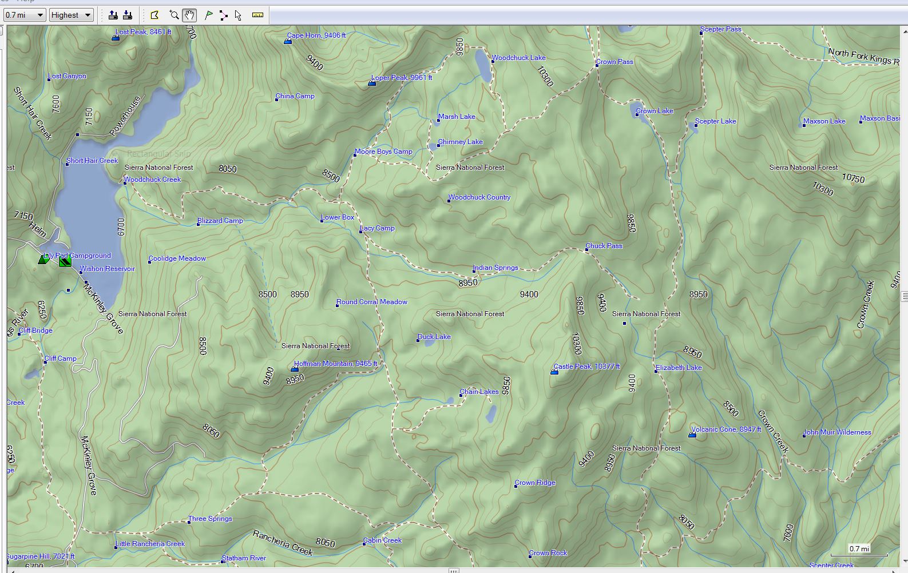Click the Wishon Reservoir label
The image size is (908, 573).
click(x=108, y=269)
